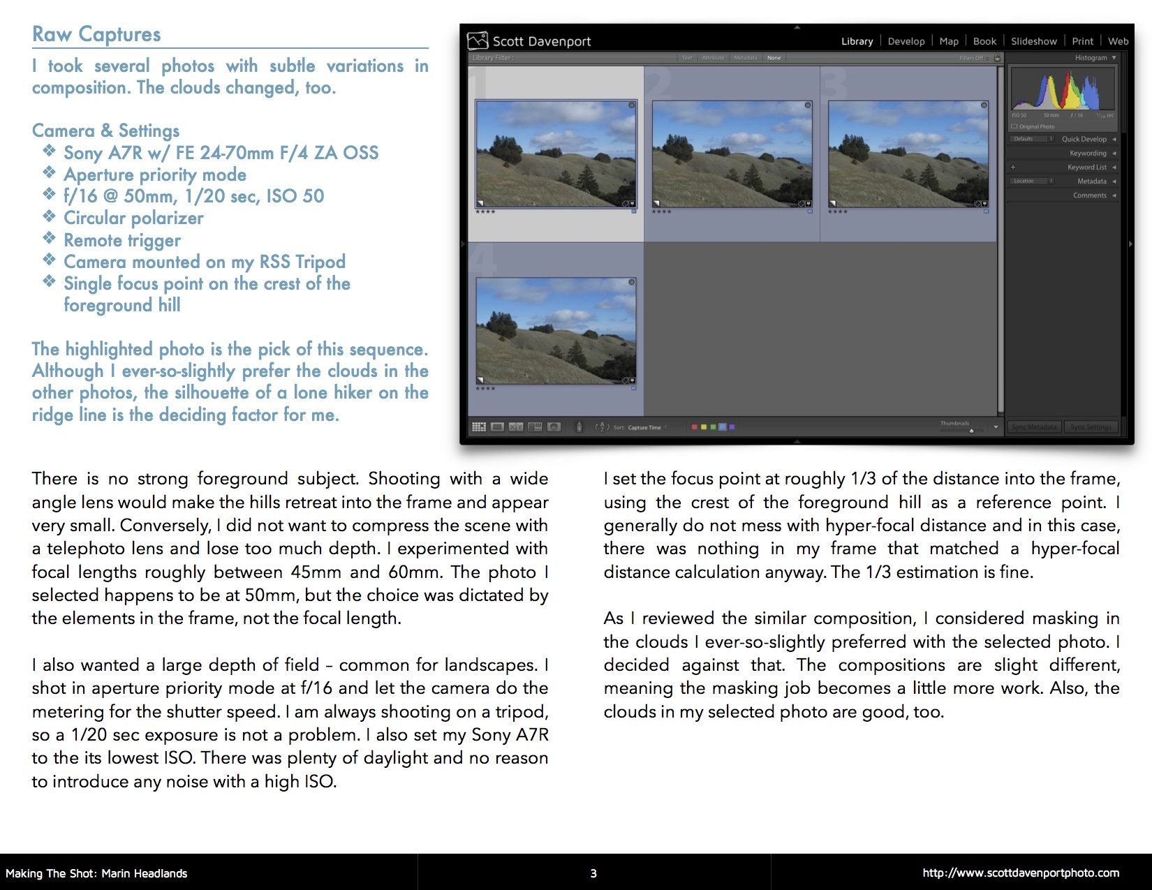The width and height of the screenshot is (1152, 890).
Task: Click flag corner icon on fourth photo
Action: (480, 380)
